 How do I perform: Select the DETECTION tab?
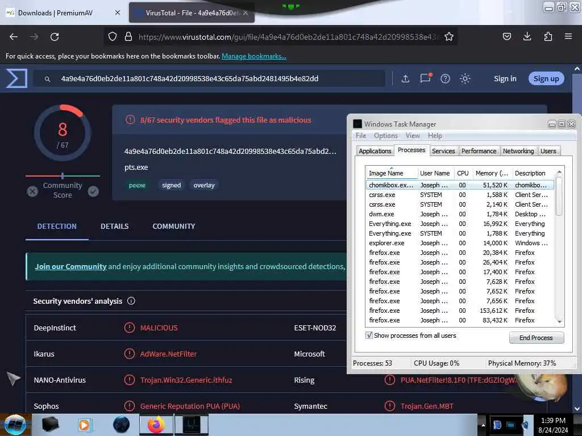(57, 226)
